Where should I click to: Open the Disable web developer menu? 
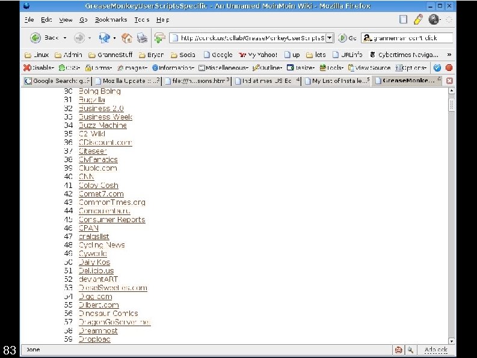click(39, 68)
